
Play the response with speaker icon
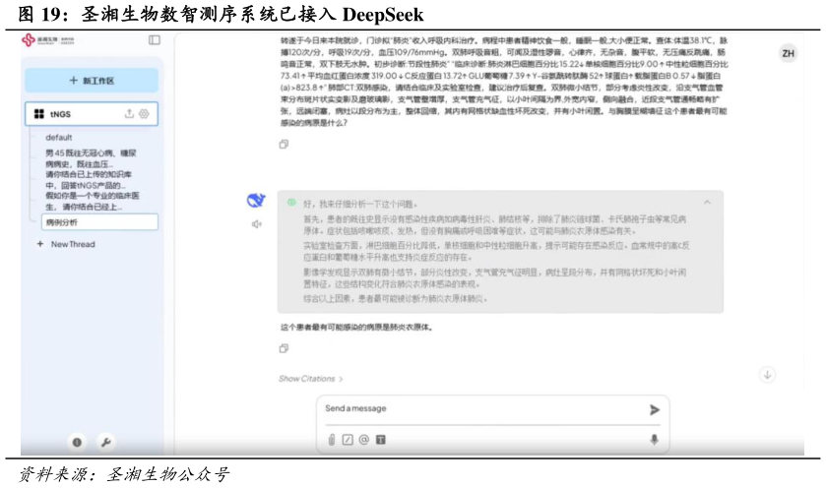click(257, 224)
